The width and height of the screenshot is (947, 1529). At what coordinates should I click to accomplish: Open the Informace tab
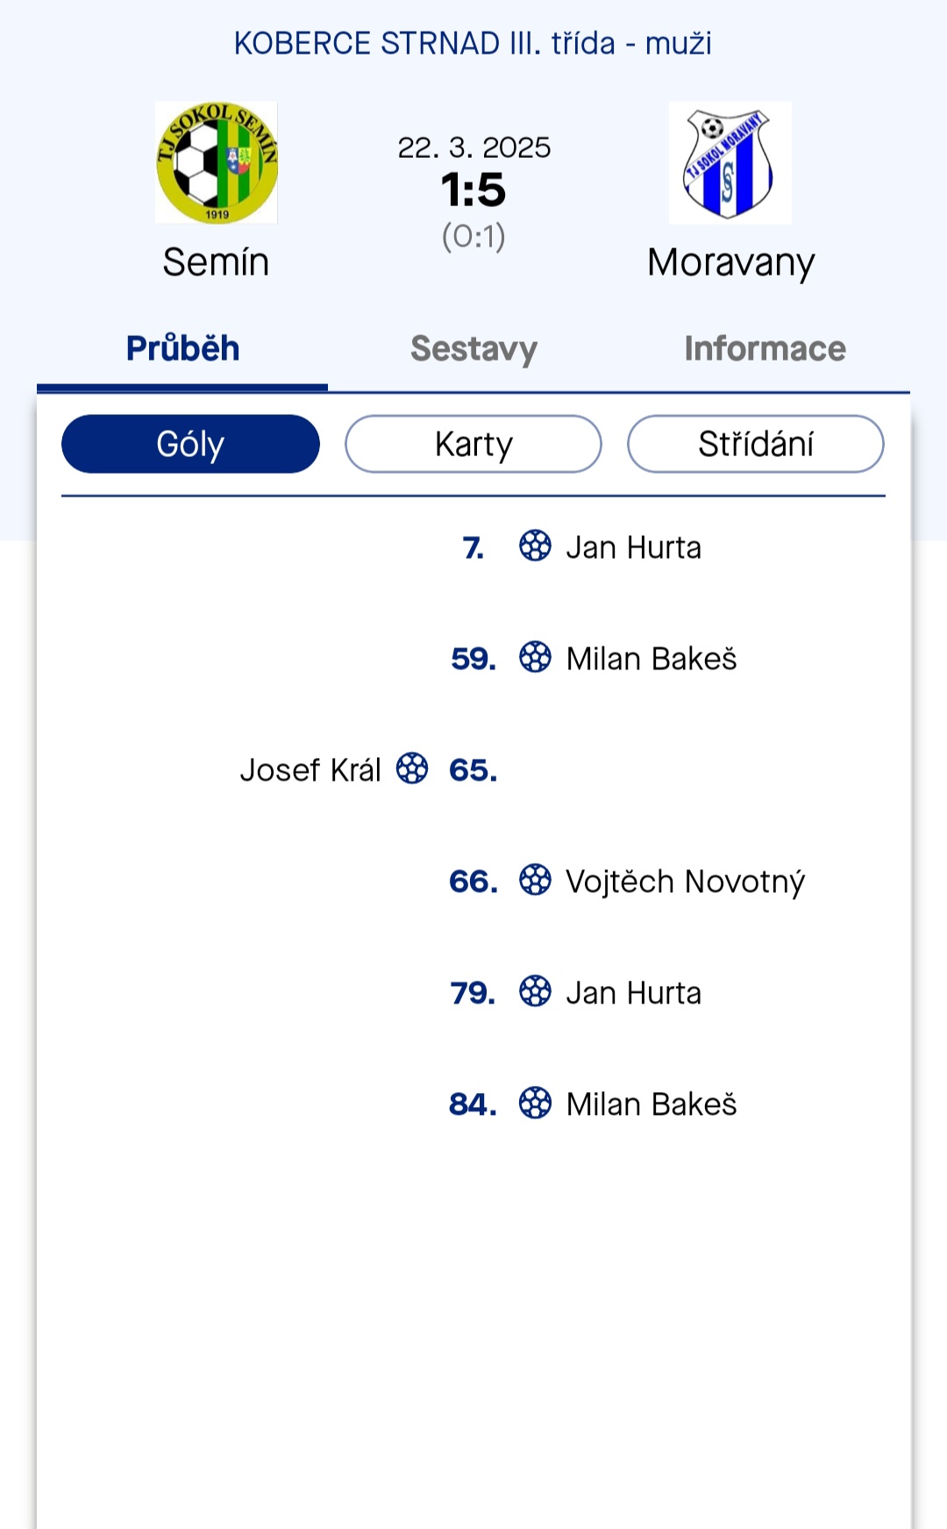765,349
